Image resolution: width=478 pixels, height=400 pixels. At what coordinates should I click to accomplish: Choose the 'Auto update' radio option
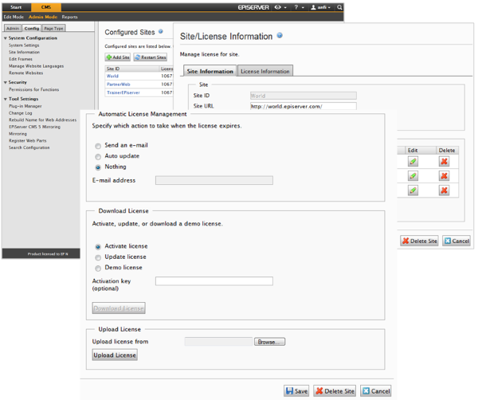click(98, 156)
